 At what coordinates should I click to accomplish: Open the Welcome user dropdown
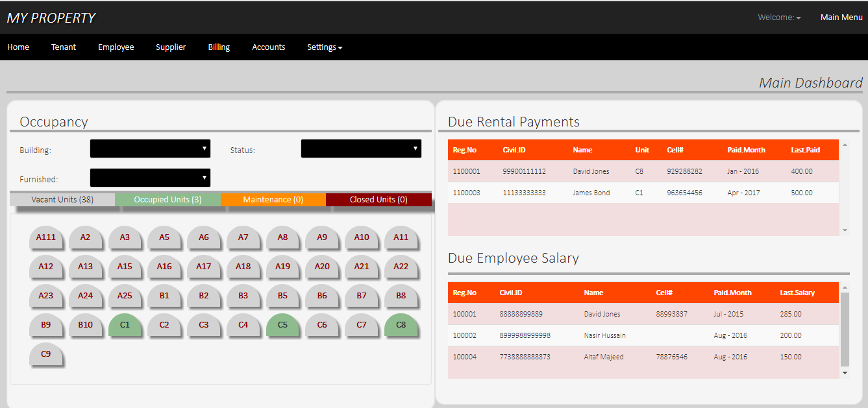pyautogui.click(x=779, y=18)
